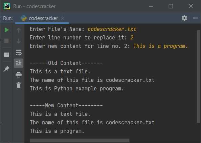Open the Restore Layout panel icon
The image size is (201, 143).
(6, 55)
